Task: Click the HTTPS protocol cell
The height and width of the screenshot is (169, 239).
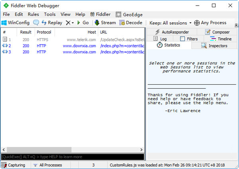Action: tap(42, 40)
